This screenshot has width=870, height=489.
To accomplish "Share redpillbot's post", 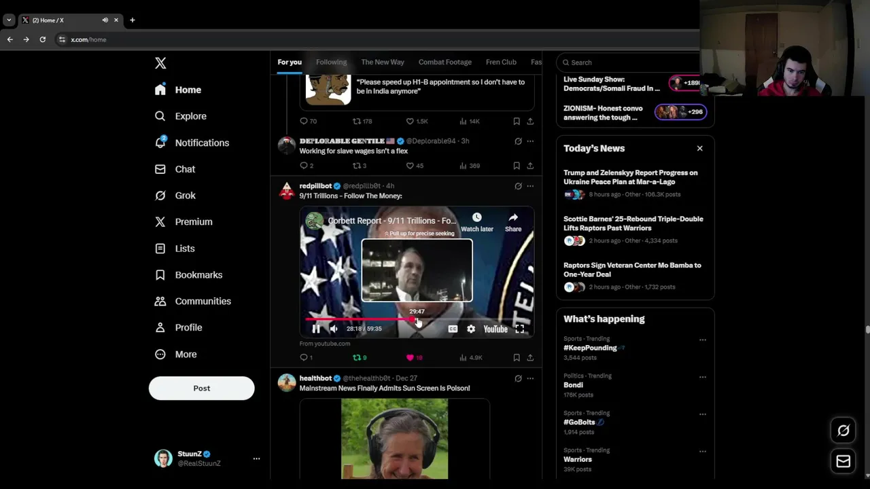I will 530,357.
